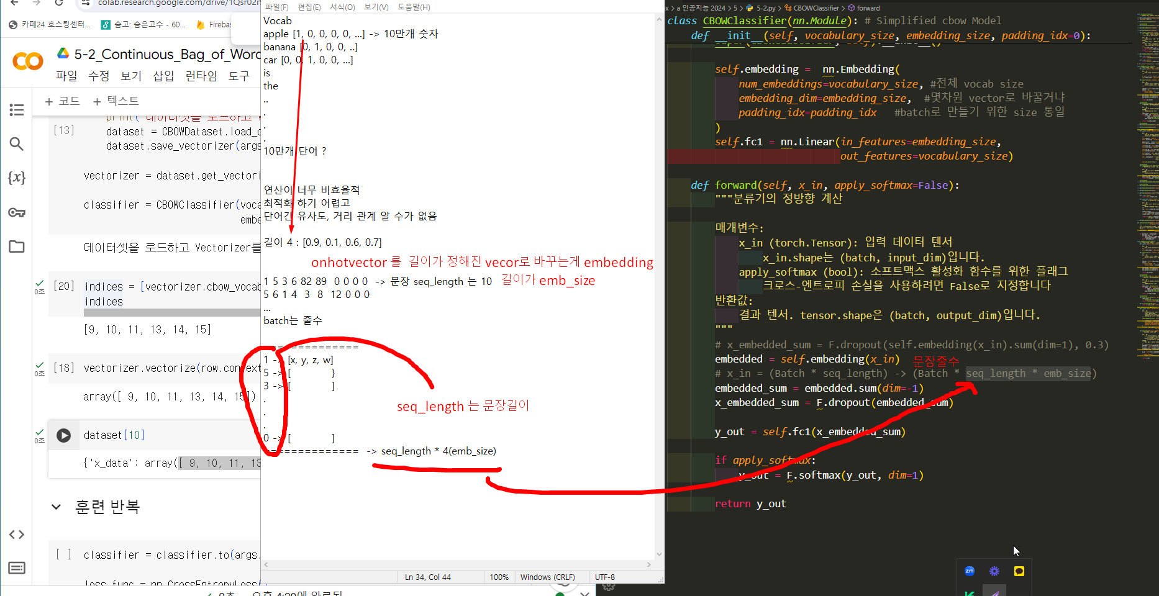Open Notepad 파일(F) menu
Viewport: 1159px width, 596px height.
(277, 7)
